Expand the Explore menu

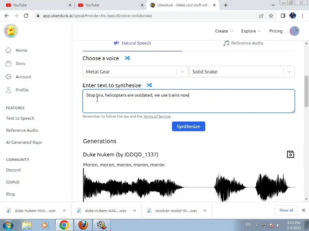(x=251, y=31)
